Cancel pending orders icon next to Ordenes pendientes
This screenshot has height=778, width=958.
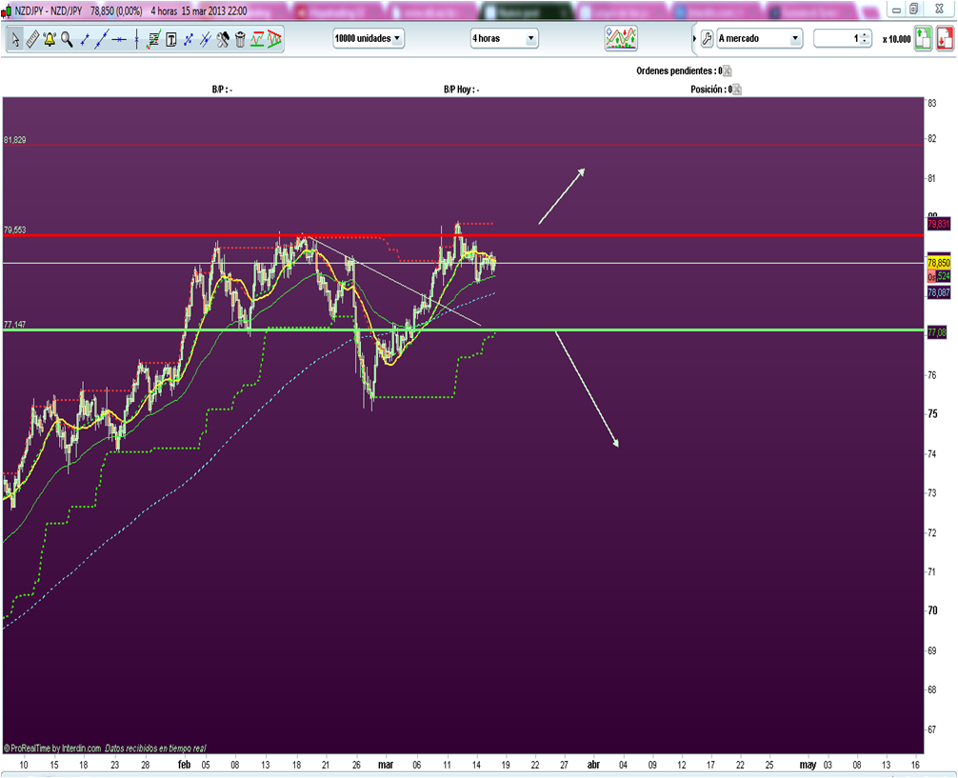(727, 70)
